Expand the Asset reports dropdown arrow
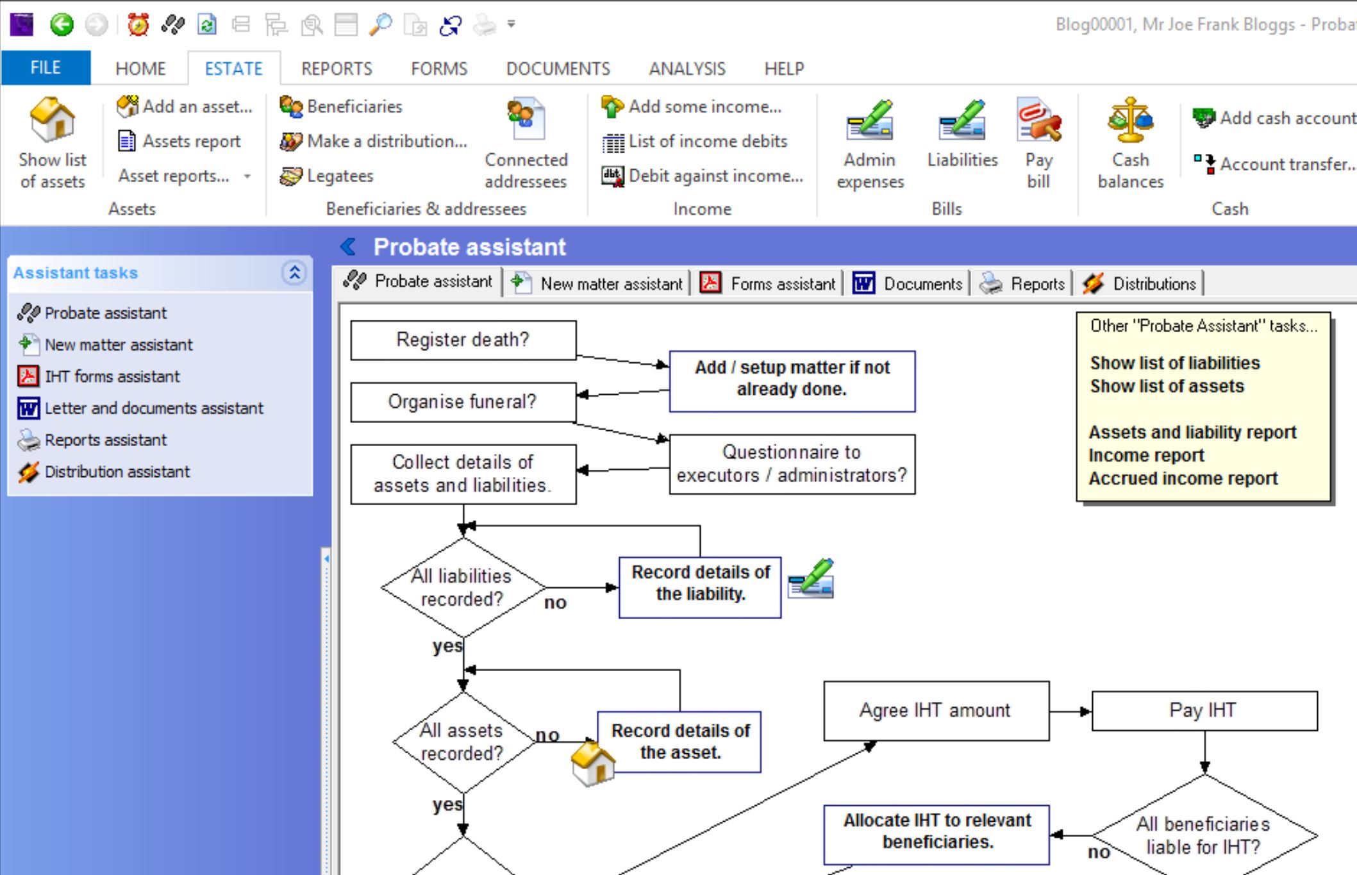Screen dimensions: 1357x875 coord(247,176)
